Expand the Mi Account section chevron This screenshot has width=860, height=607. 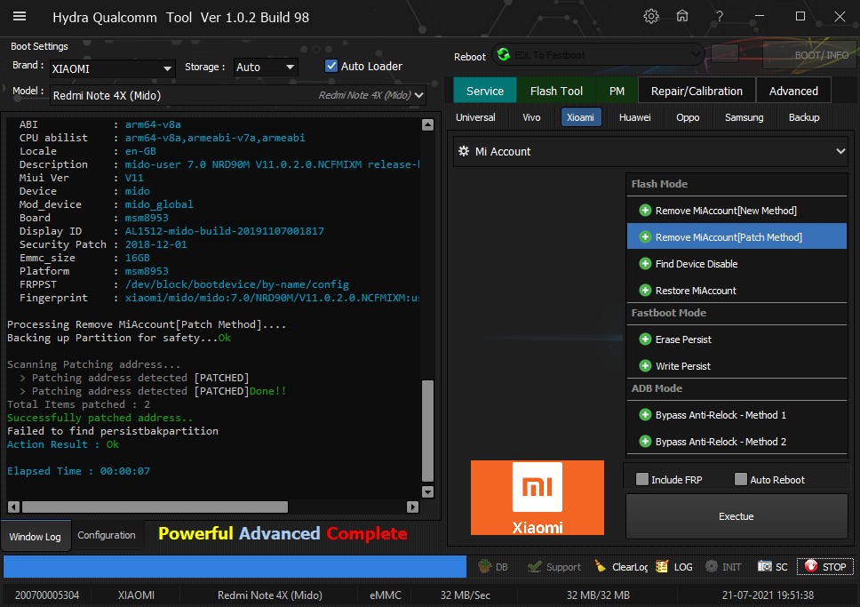click(840, 151)
